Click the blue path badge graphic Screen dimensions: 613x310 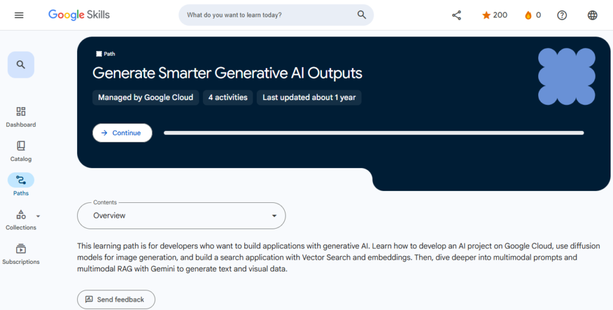(x=566, y=76)
